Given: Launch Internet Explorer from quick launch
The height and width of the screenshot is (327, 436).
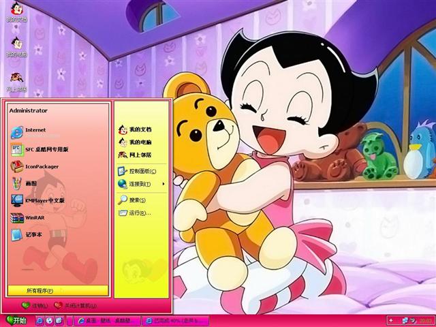Looking at the screenshot, I should (40, 321).
